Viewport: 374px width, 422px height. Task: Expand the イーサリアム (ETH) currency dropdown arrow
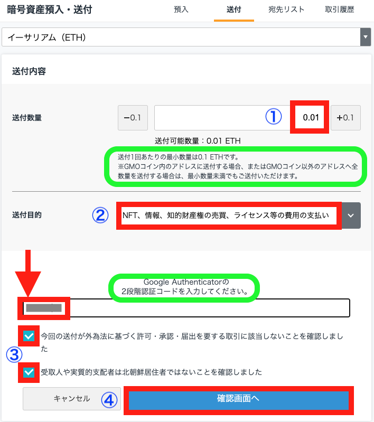(366, 37)
